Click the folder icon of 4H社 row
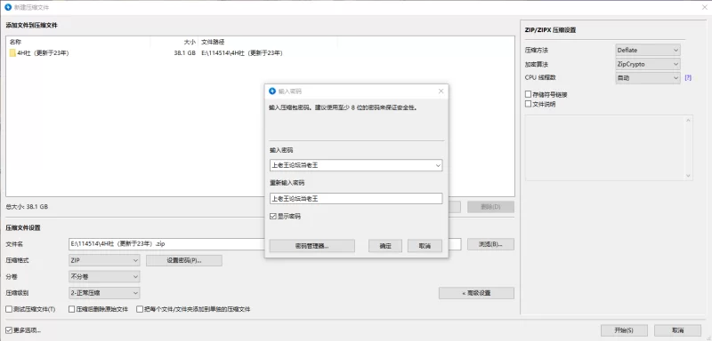 coord(12,53)
